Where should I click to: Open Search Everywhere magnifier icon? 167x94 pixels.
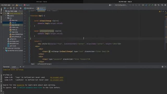tap(162, 5)
